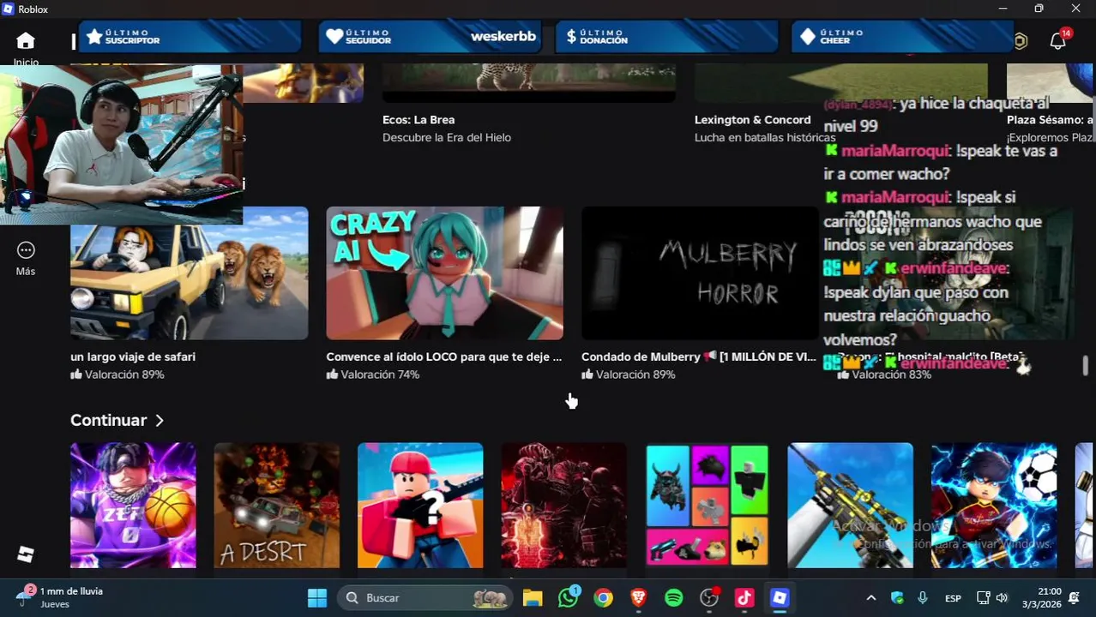The width and height of the screenshot is (1096, 617).
Task: Open 'Lexington & Concord' title
Action: tap(752, 120)
